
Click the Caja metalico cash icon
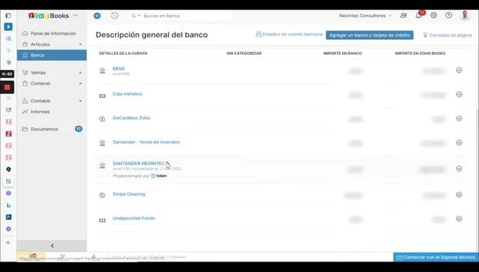(x=102, y=96)
